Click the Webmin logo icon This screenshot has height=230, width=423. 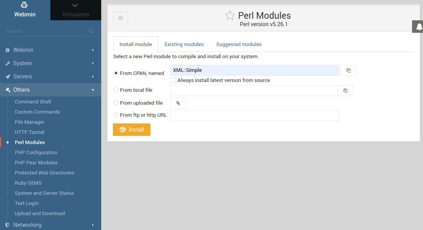[24, 5]
